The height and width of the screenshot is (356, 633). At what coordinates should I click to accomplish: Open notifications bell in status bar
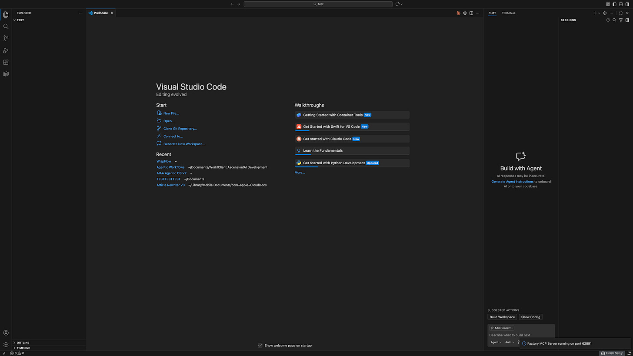(x=629, y=353)
